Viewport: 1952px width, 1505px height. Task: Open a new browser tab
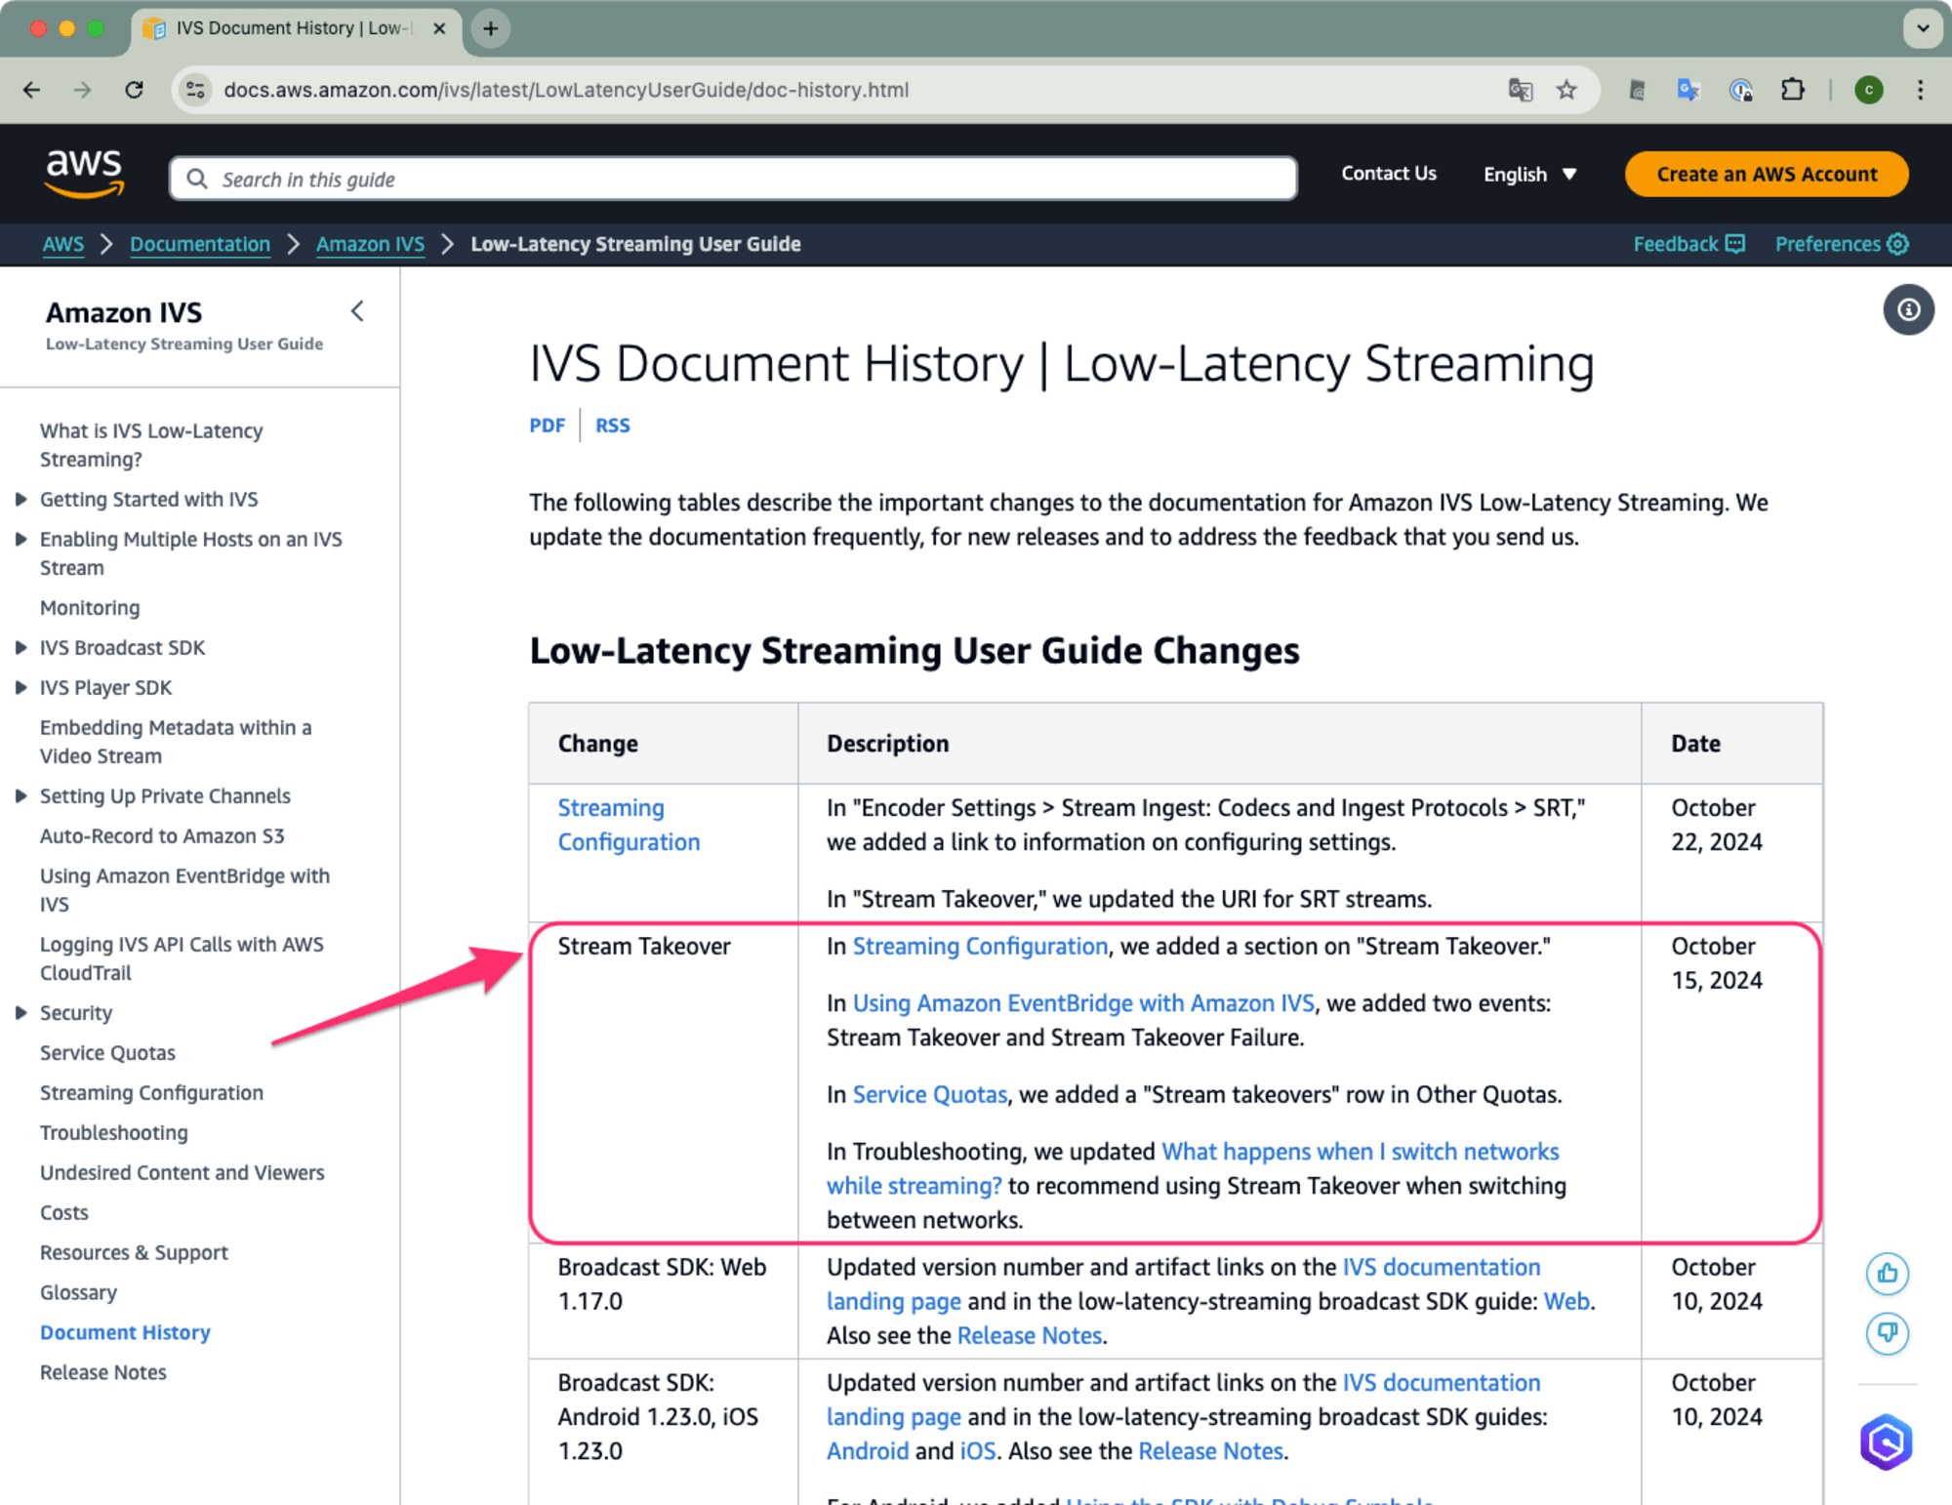point(491,28)
